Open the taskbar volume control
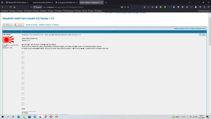The height and width of the screenshot is (119, 211). [x=196, y=117]
